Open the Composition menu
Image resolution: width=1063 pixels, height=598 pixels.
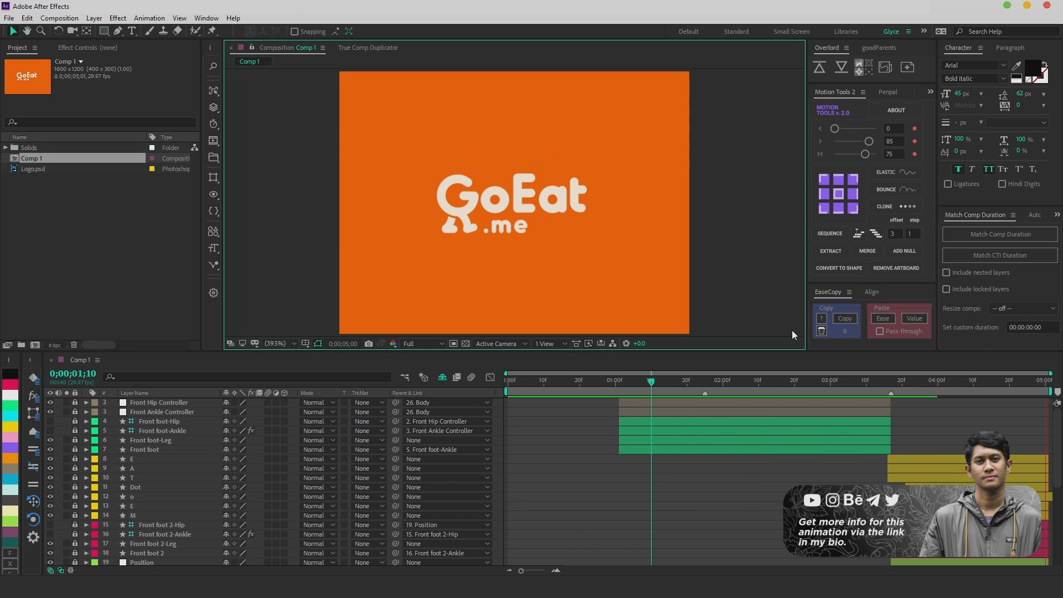point(59,18)
